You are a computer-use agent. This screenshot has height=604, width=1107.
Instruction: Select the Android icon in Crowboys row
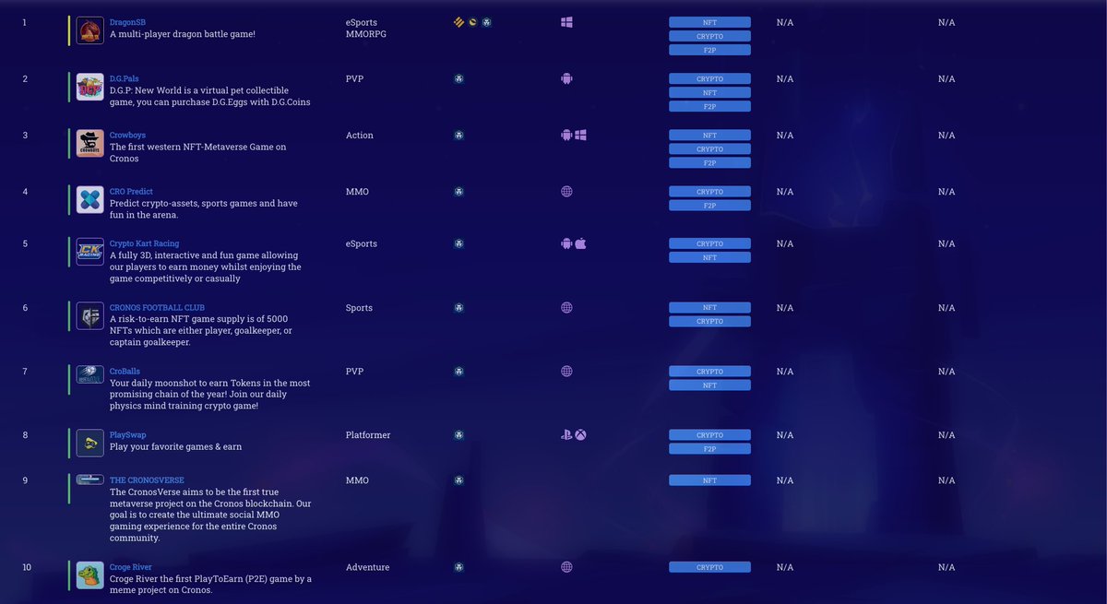coord(566,135)
